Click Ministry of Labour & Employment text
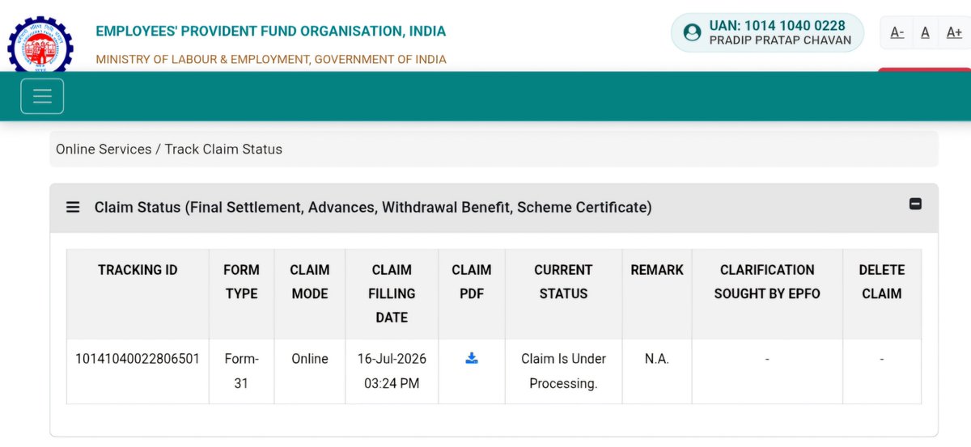Viewport: 971px width, 447px height. (271, 59)
